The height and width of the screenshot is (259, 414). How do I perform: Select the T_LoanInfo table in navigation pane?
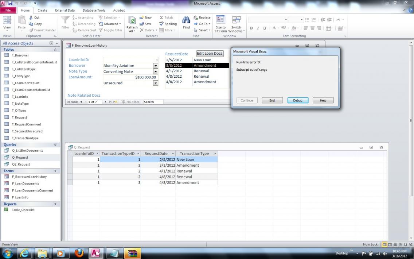pyautogui.click(x=20, y=97)
